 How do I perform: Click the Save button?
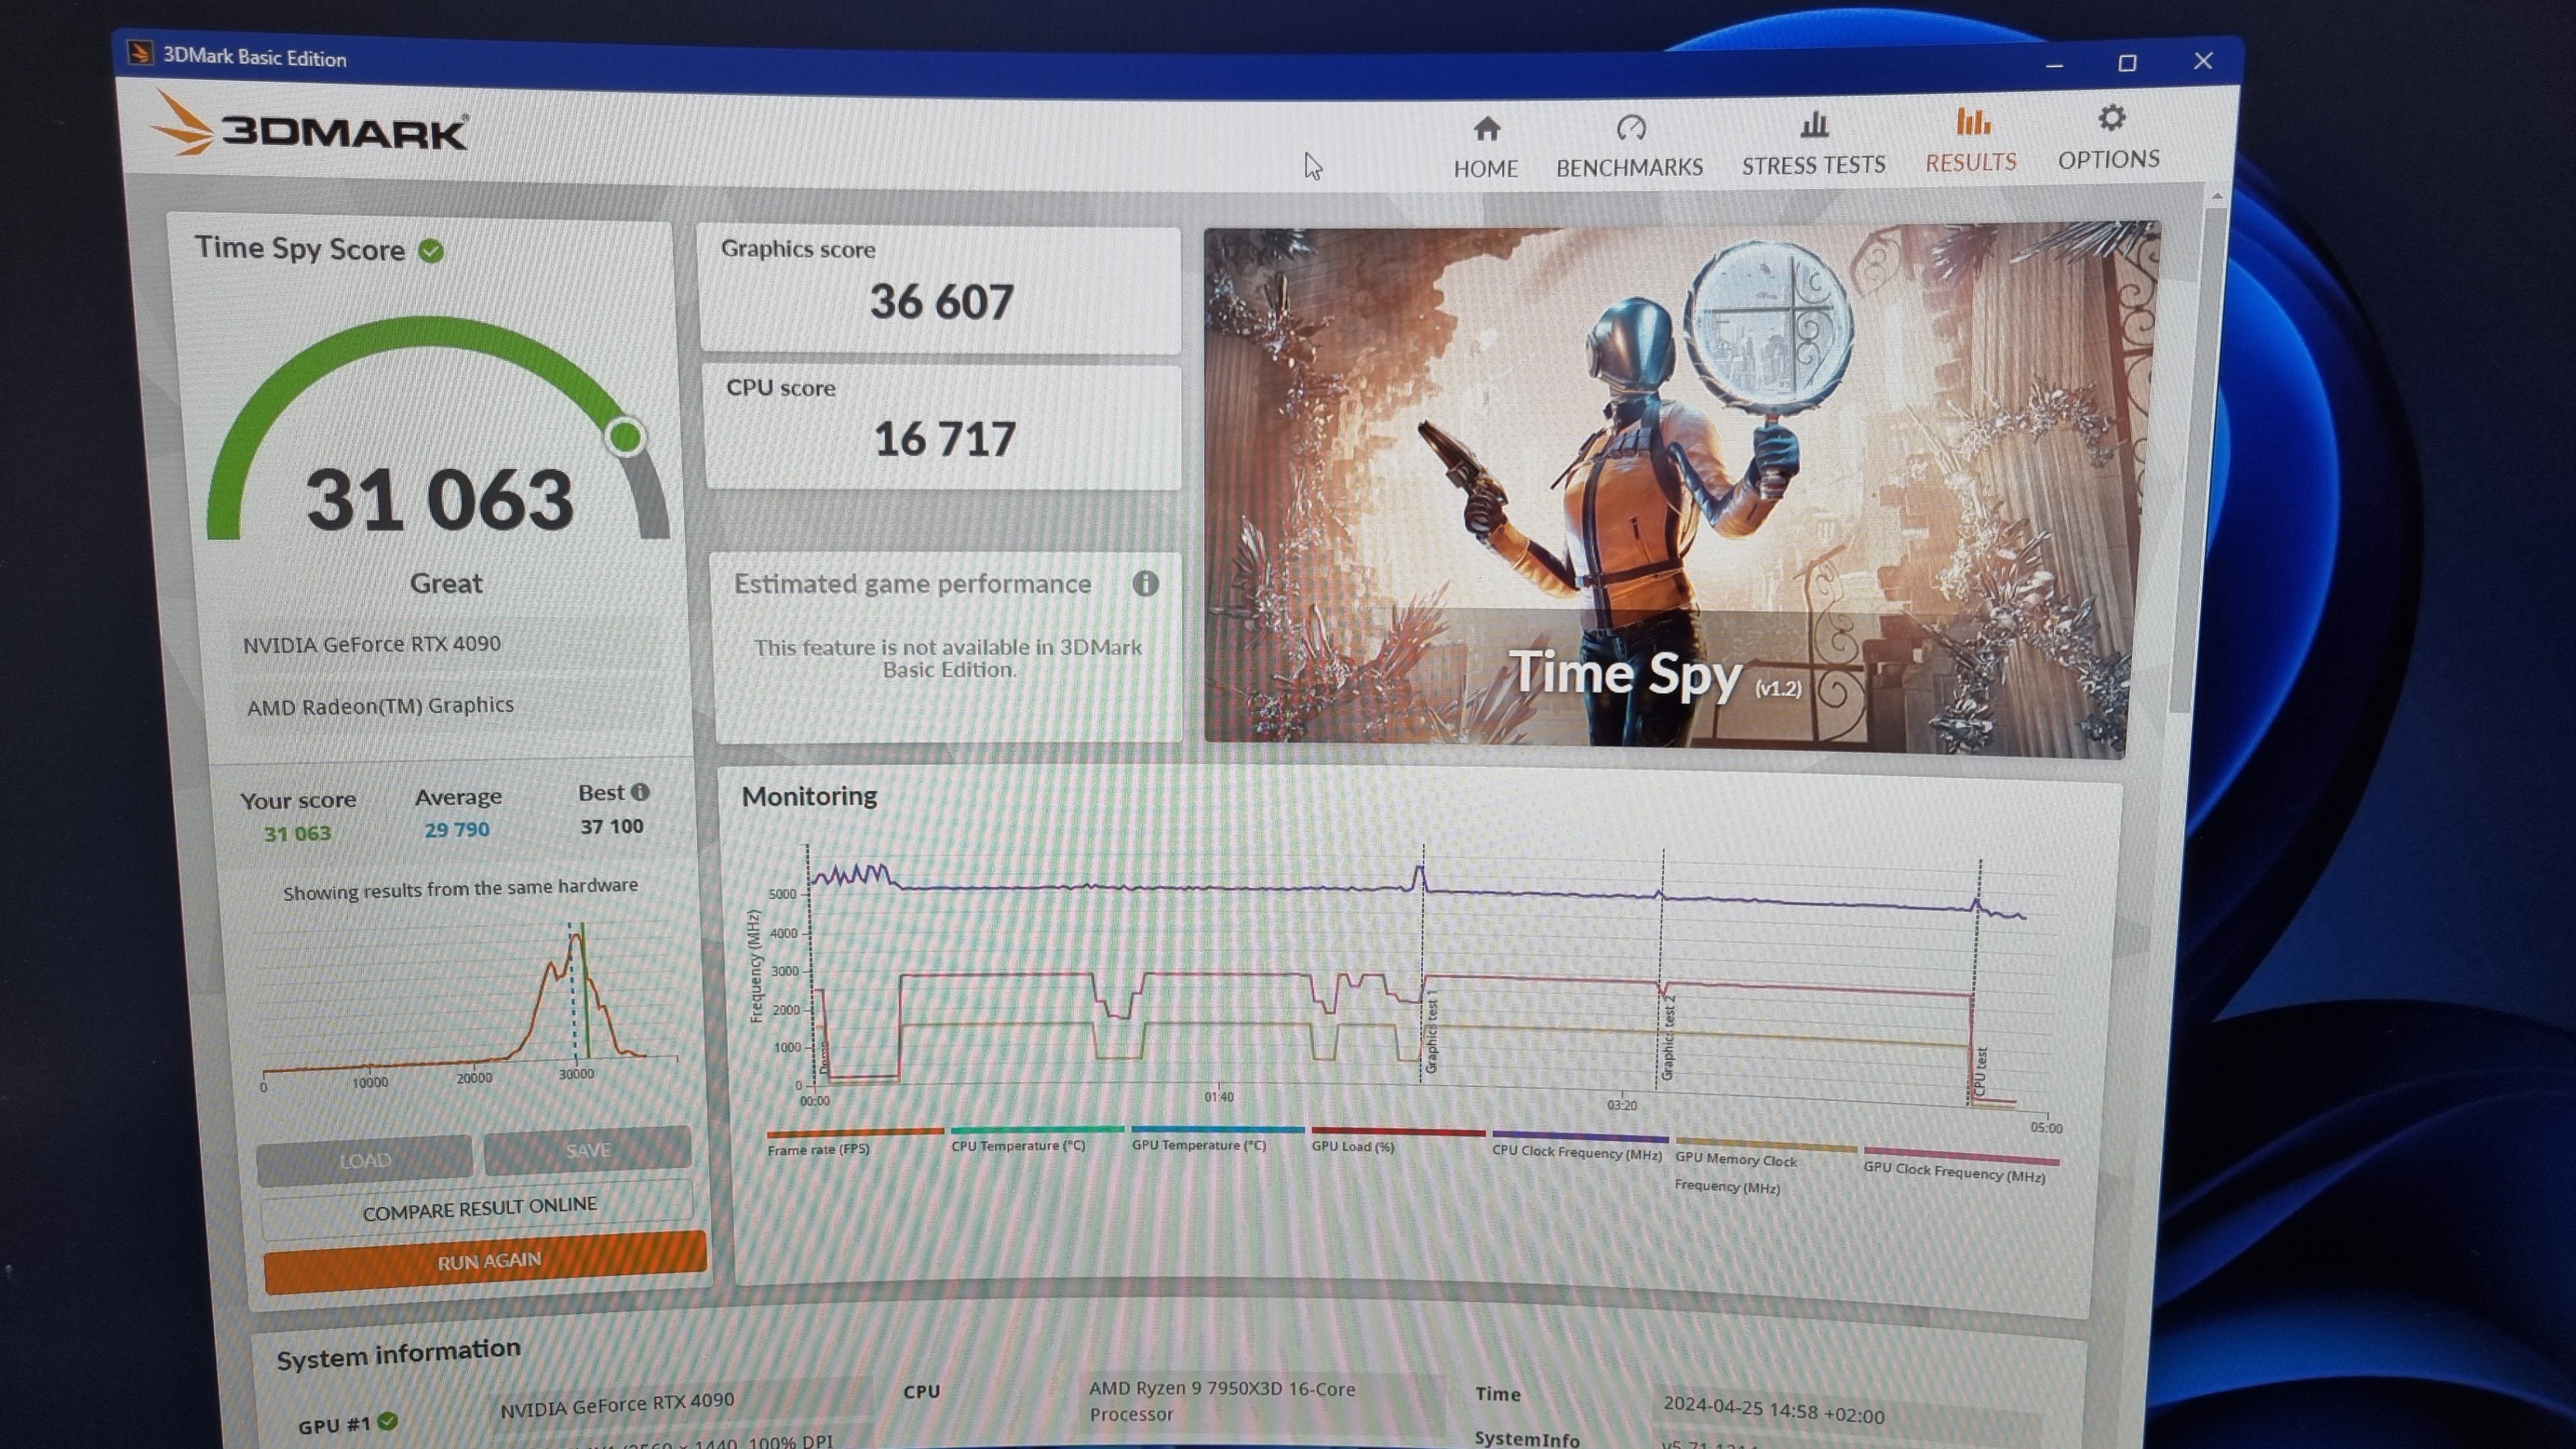587,1150
